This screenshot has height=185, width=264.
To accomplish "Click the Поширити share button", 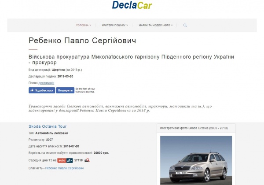I will (65, 90).
